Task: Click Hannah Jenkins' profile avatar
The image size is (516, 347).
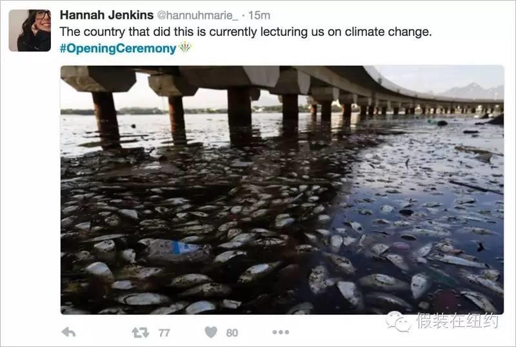Action: pos(30,30)
